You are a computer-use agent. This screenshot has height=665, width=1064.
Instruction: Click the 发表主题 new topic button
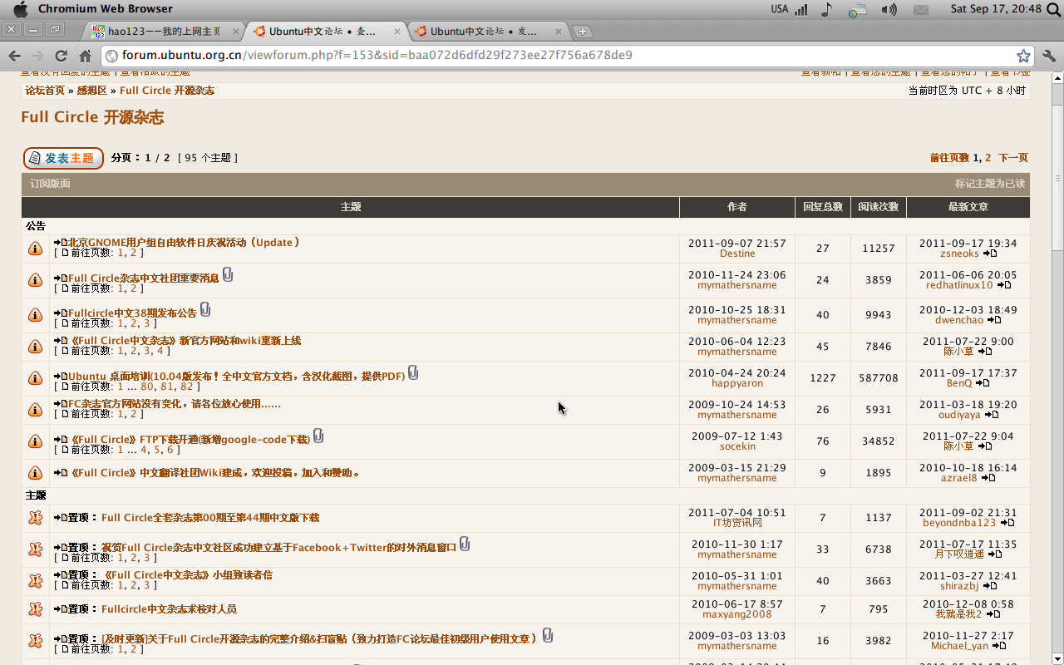[63, 158]
